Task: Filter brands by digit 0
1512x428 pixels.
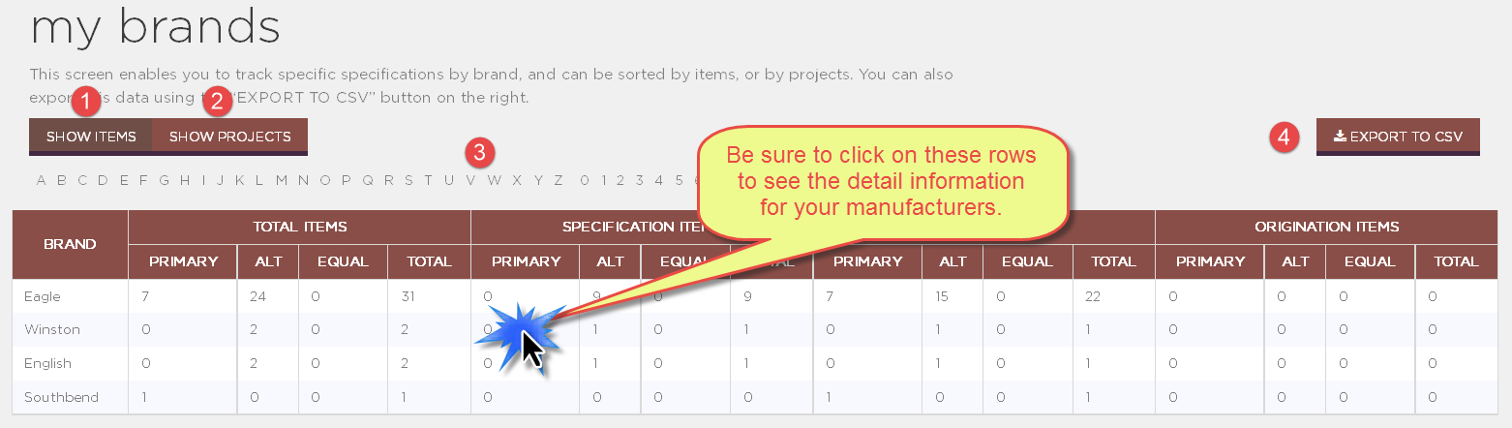Action: 584,180
